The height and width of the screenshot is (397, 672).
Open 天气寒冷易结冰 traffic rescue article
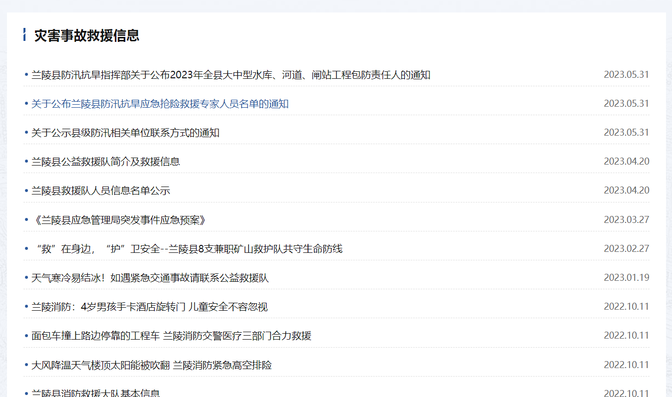150,278
